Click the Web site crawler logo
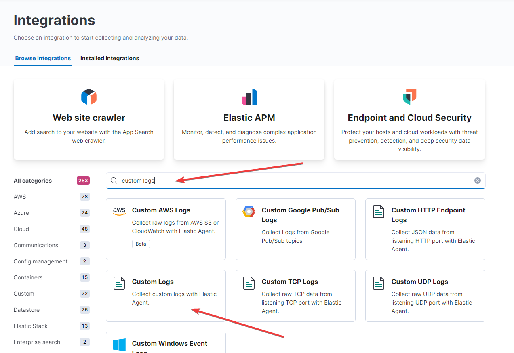Image resolution: width=514 pixels, height=353 pixels. coord(88,97)
